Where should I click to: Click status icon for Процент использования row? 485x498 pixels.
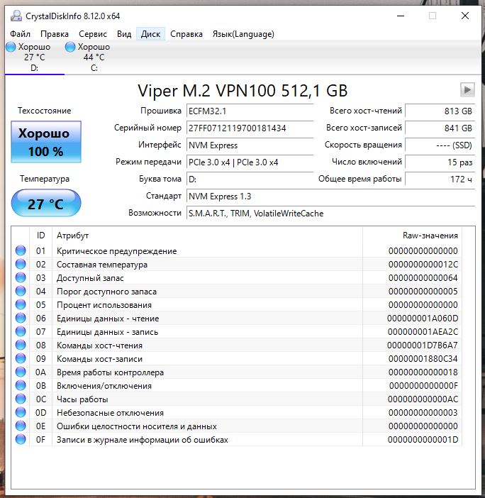pos(21,304)
